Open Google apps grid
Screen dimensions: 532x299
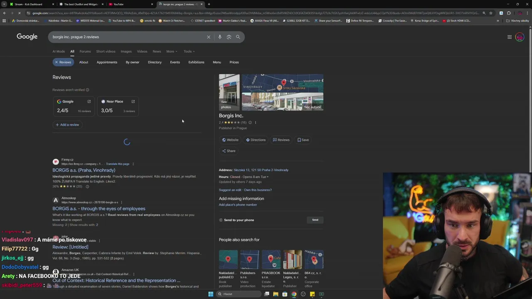coord(509,37)
